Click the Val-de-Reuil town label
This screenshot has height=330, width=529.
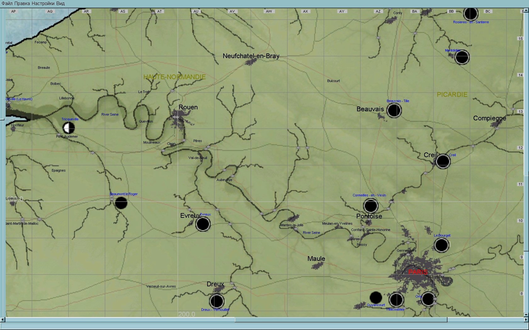198,158
